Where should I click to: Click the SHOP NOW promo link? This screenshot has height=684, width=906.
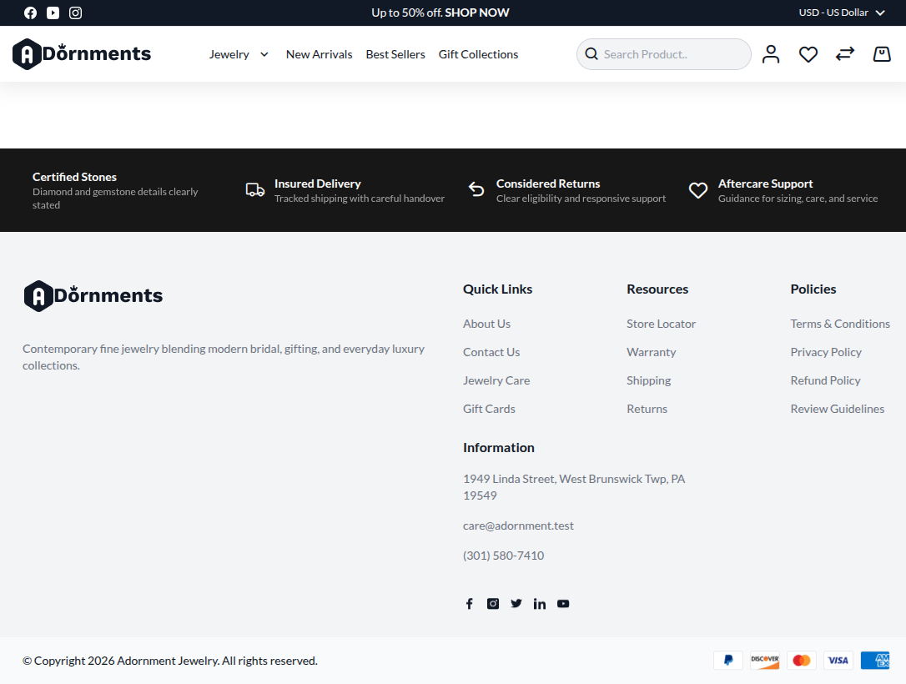(x=476, y=13)
